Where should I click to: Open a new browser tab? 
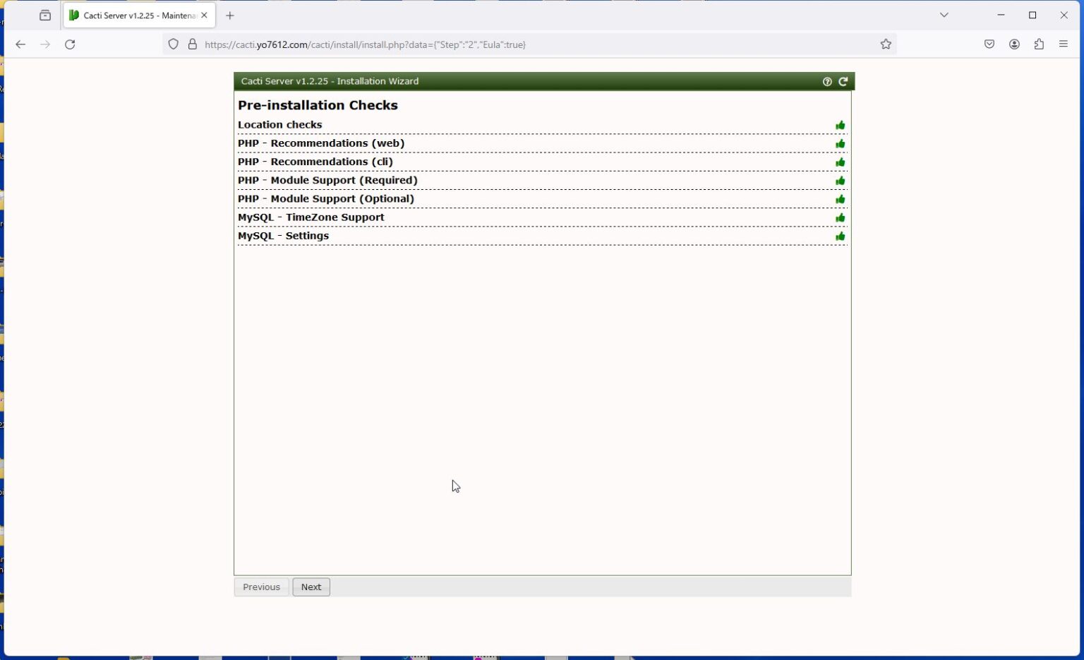pos(230,16)
